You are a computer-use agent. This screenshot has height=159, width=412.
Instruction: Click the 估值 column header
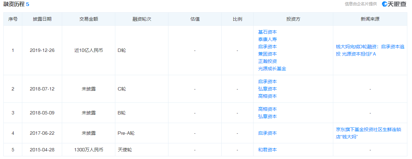195,19
